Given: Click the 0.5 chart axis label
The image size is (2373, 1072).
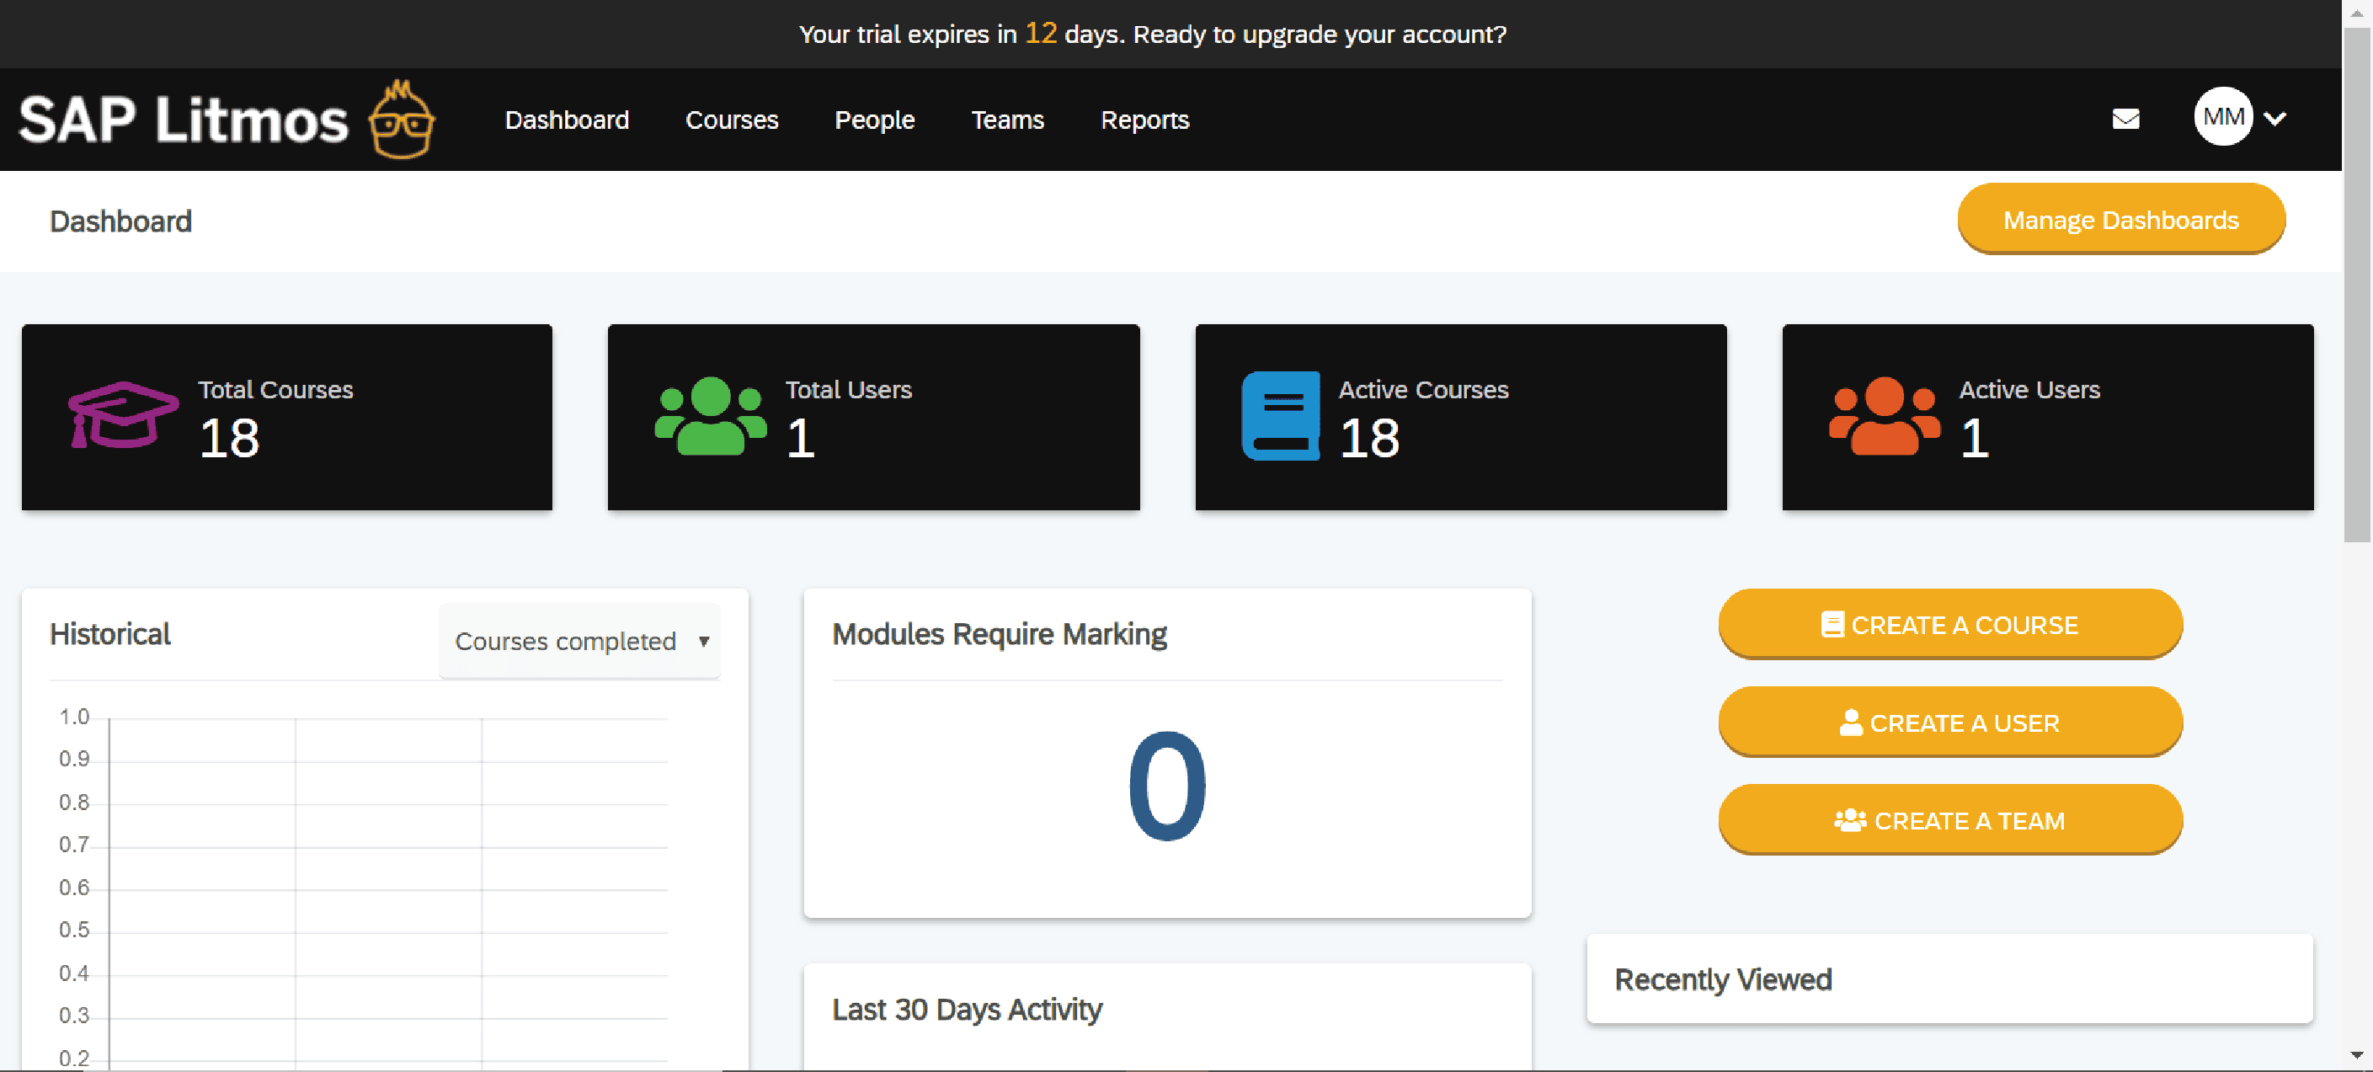Looking at the screenshot, I should (74, 931).
